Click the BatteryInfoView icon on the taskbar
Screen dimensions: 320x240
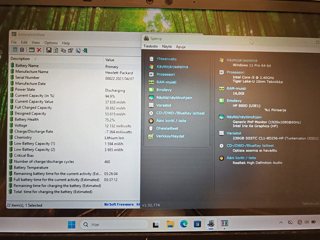pyautogui.click(x=224, y=223)
